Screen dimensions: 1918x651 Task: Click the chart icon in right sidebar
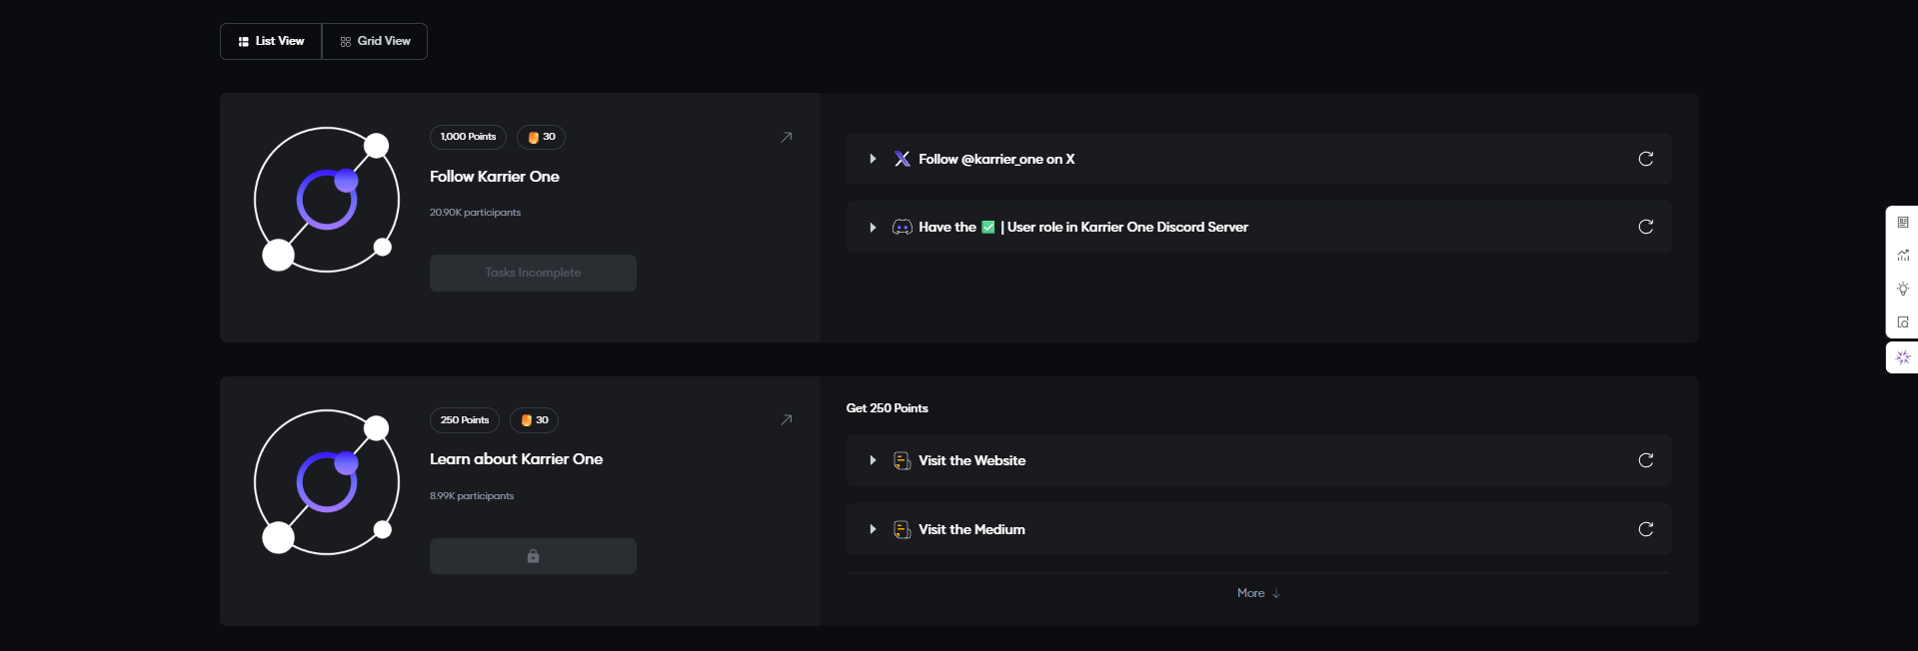pos(1903,256)
